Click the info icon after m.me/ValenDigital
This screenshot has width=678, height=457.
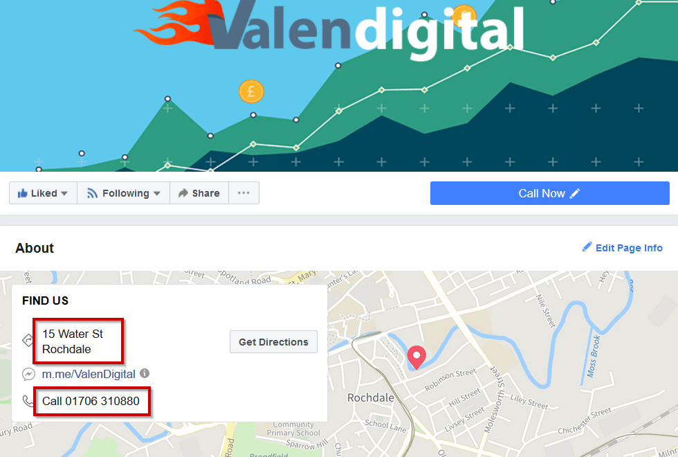pos(145,373)
